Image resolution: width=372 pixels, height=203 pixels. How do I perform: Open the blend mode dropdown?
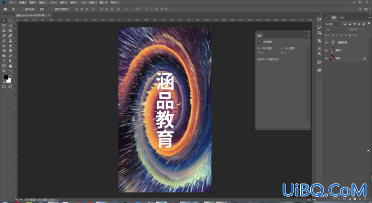pos(336,30)
